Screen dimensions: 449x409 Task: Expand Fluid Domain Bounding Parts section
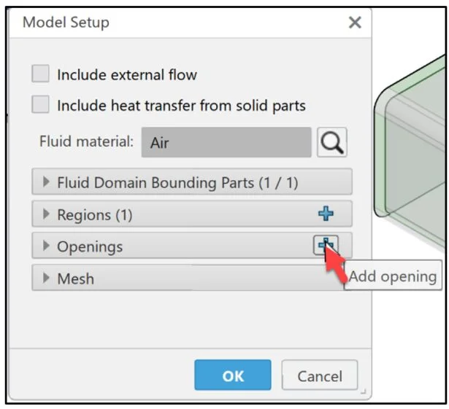[47, 182]
